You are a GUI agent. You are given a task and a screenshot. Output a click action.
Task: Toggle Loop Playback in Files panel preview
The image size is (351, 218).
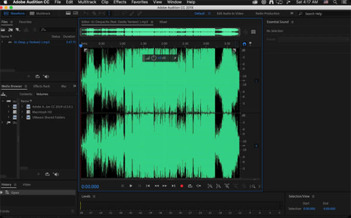pyautogui.click(x=37, y=77)
